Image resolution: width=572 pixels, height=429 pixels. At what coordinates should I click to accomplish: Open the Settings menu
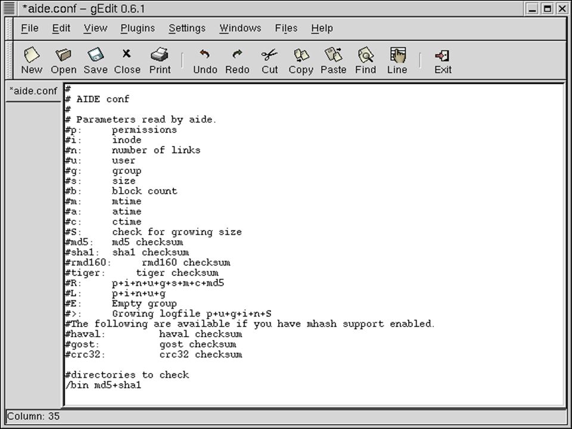point(186,28)
